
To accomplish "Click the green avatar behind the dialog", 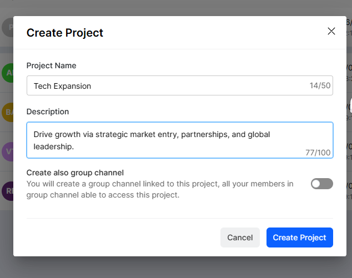I will pyautogui.click(x=7, y=73).
